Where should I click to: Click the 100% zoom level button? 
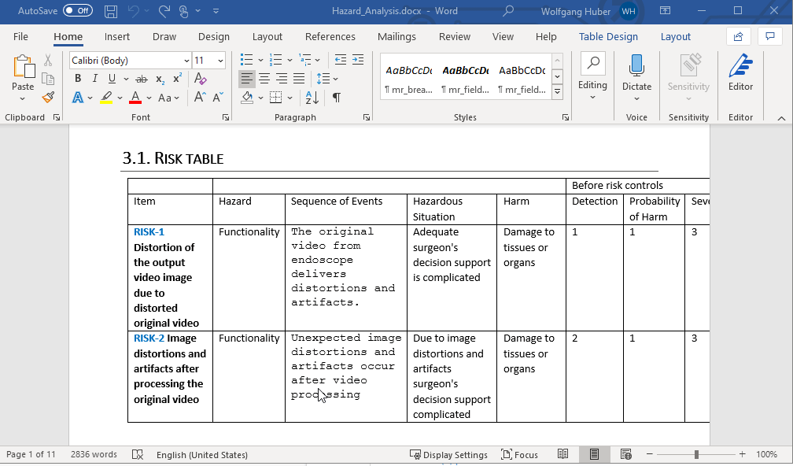coord(767,454)
